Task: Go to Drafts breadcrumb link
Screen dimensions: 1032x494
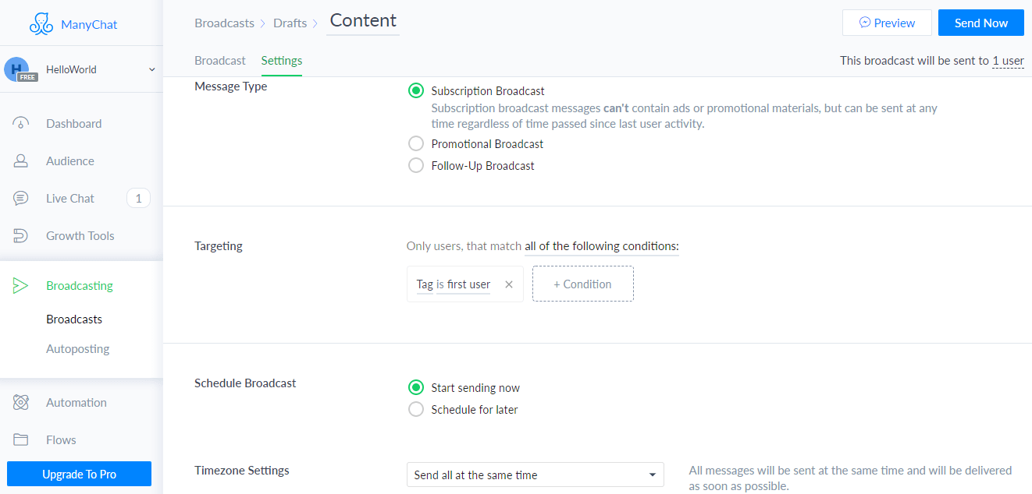Action: 290,23
